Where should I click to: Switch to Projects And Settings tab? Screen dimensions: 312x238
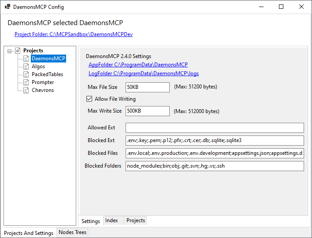[x=29, y=233]
